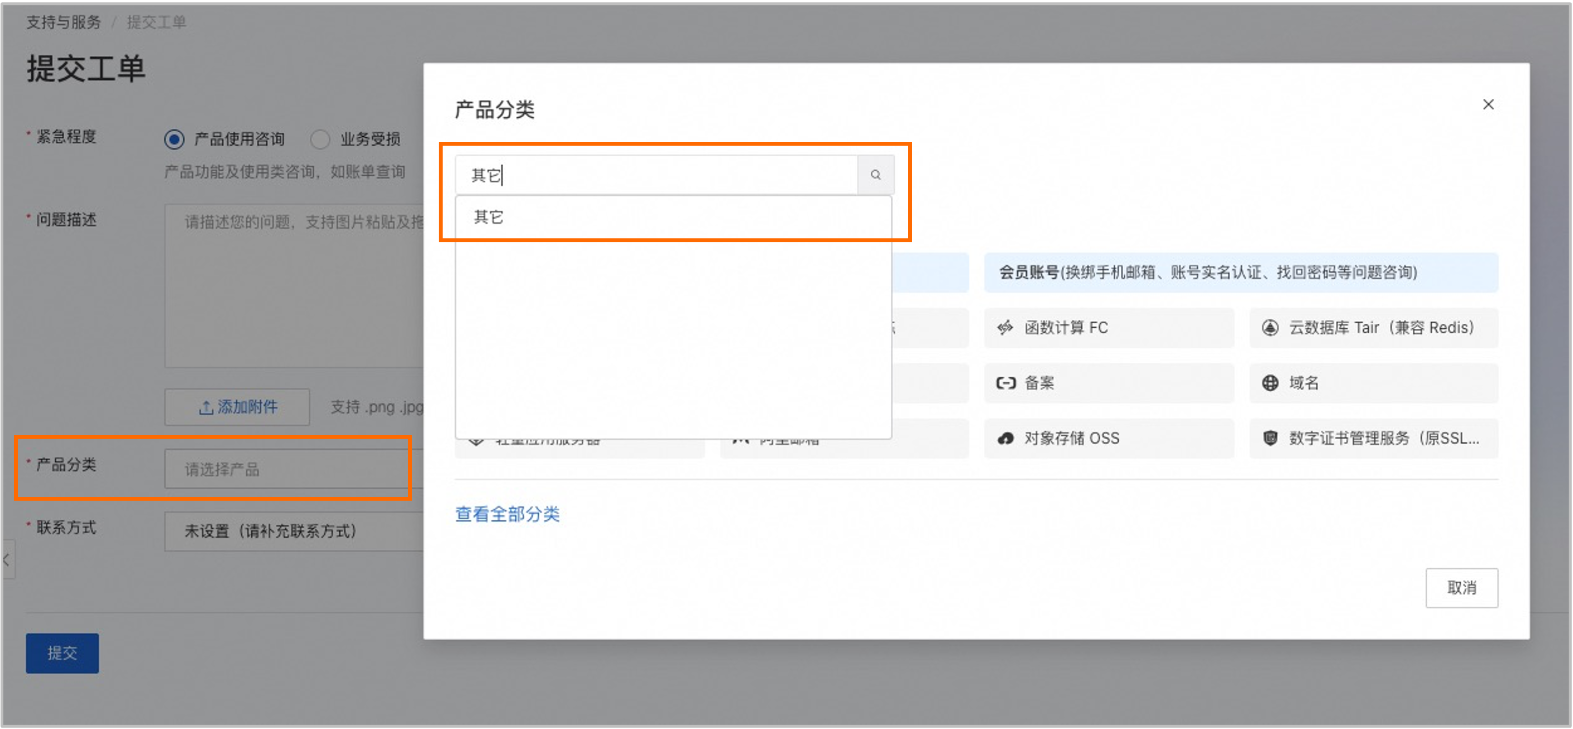The image size is (1573, 729).
Task: Click the search field containing 其它
Action: click(x=657, y=175)
